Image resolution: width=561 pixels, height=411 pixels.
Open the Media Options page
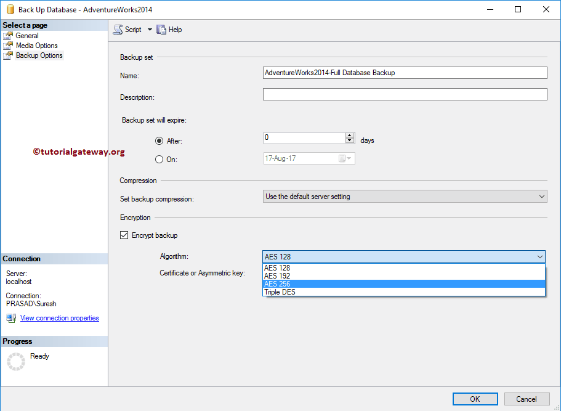pos(36,46)
